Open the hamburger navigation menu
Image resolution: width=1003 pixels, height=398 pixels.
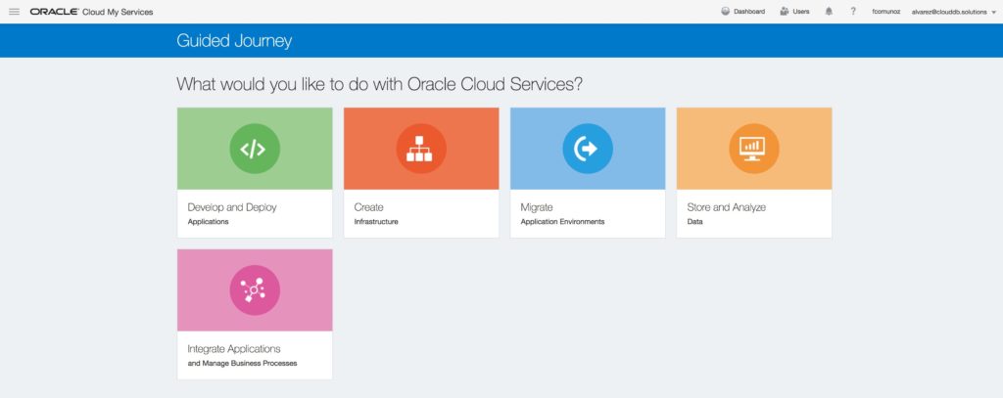tap(14, 12)
